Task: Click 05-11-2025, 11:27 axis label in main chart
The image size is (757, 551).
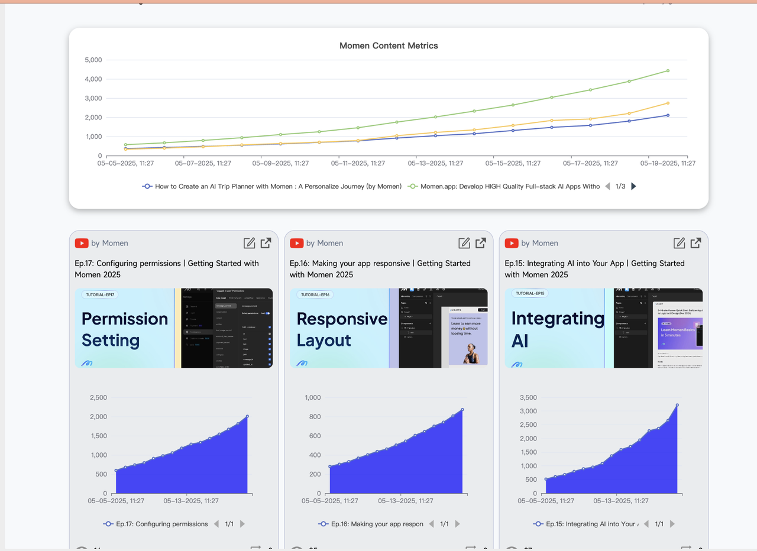Action: tap(358, 163)
